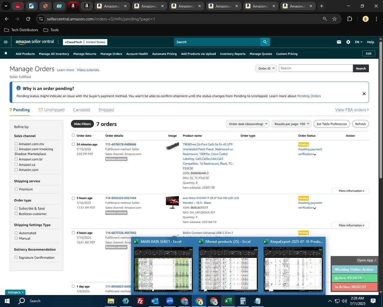The image size is (383, 307).
Task: Click the bookmark flag icon in nav bar
Action: click(x=6, y=53)
